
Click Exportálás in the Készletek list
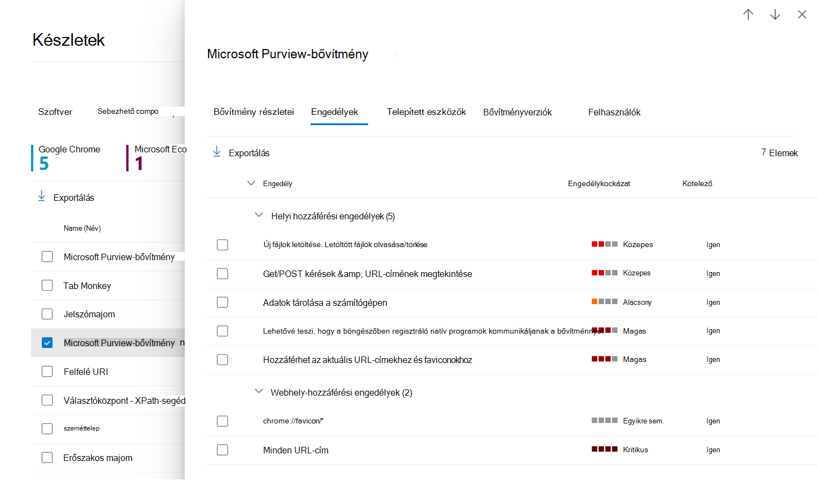[x=74, y=198]
